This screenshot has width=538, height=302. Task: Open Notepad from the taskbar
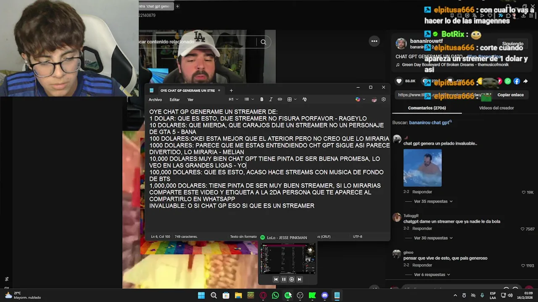337,295
